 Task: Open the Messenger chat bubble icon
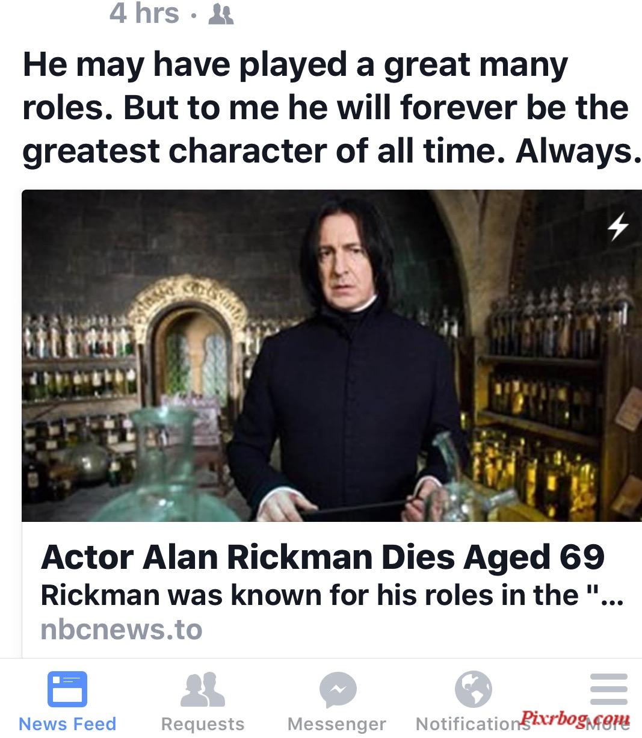click(x=338, y=689)
